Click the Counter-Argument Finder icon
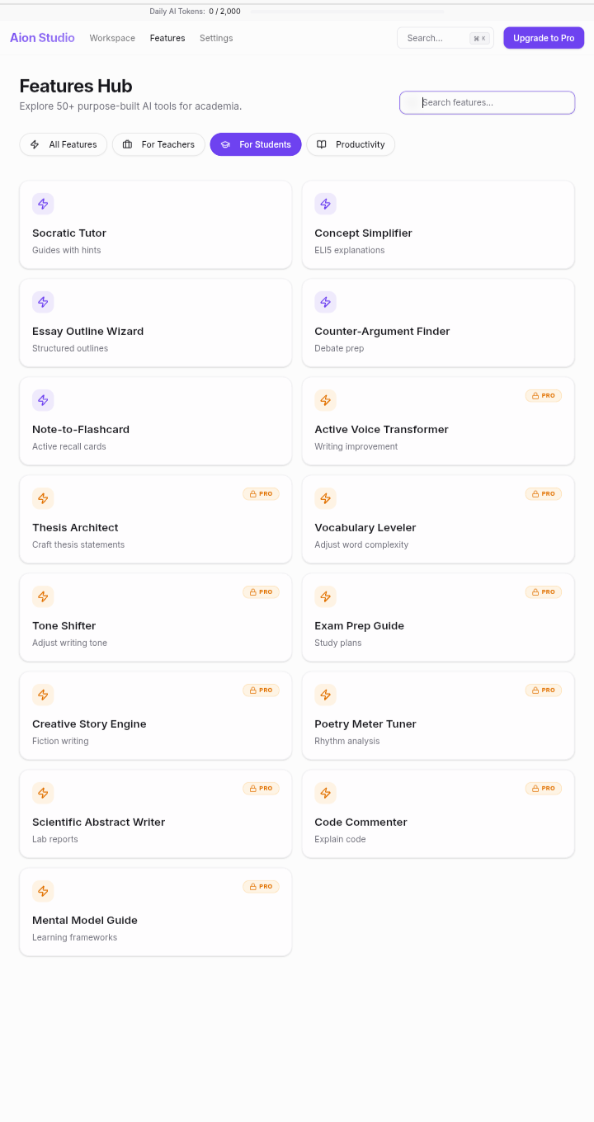This screenshot has width=594, height=1122. point(325,302)
